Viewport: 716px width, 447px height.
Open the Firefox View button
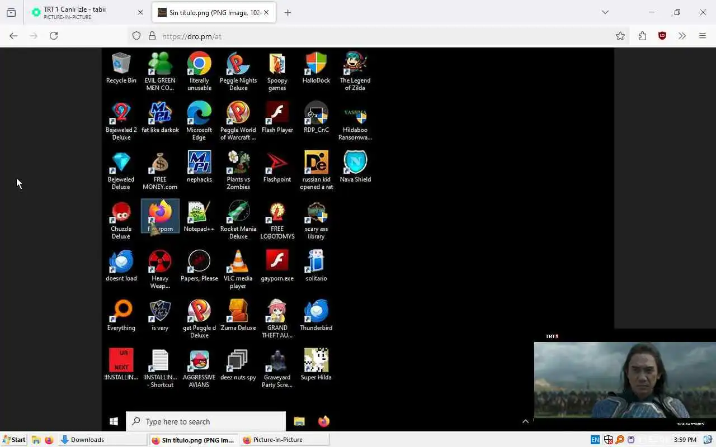tap(11, 12)
